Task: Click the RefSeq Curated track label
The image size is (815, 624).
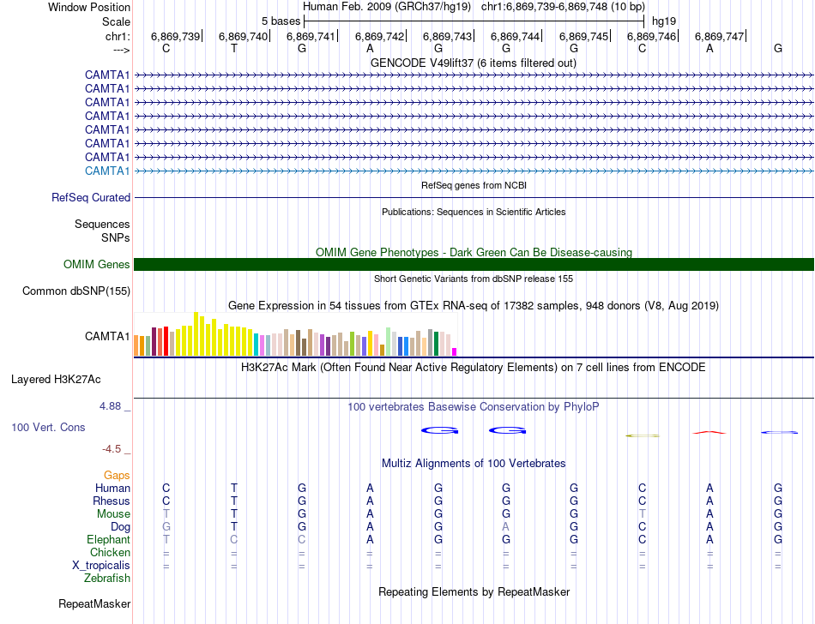Action: tap(91, 197)
